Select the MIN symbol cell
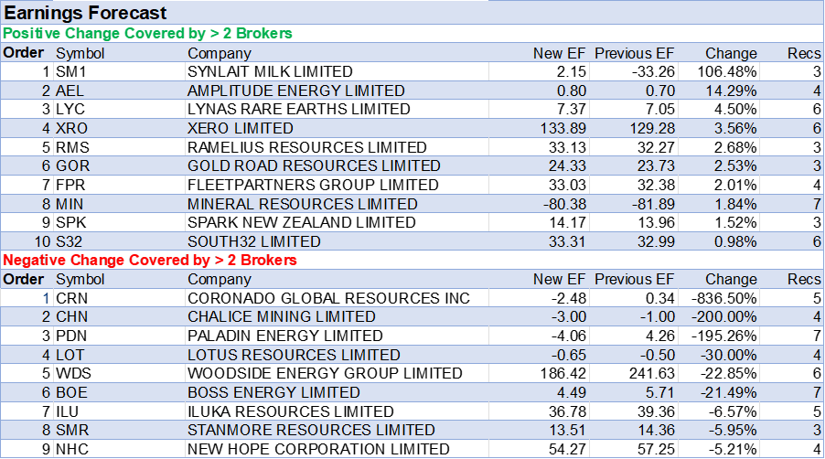825x459 pixels. (x=70, y=204)
